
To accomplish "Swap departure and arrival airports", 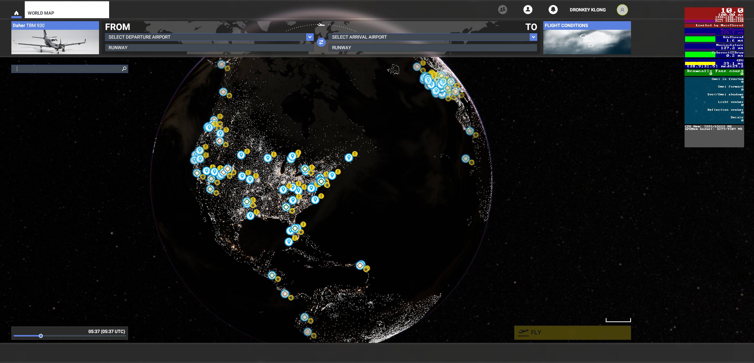I will (x=321, y=42).
